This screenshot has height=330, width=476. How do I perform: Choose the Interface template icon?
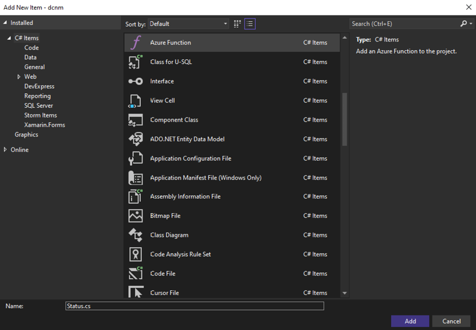[136, 81]
